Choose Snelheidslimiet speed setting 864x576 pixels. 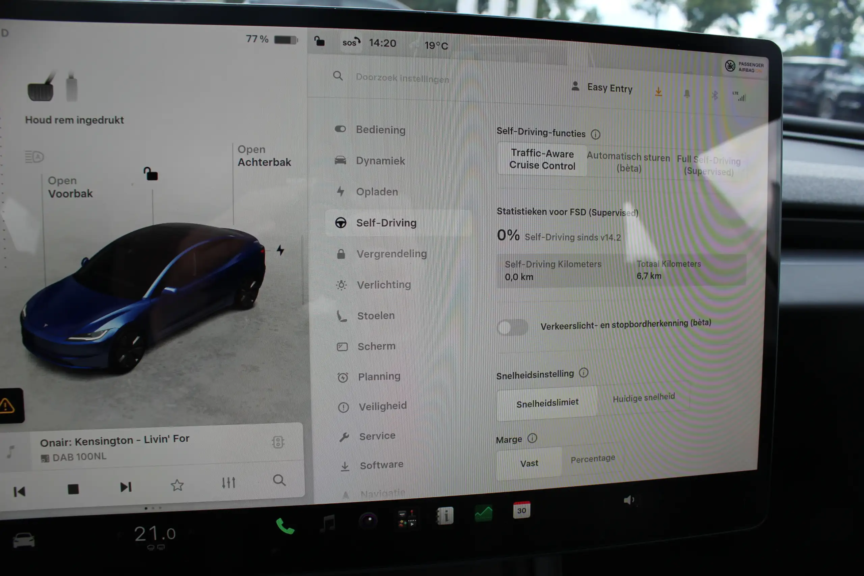(547, 403)
